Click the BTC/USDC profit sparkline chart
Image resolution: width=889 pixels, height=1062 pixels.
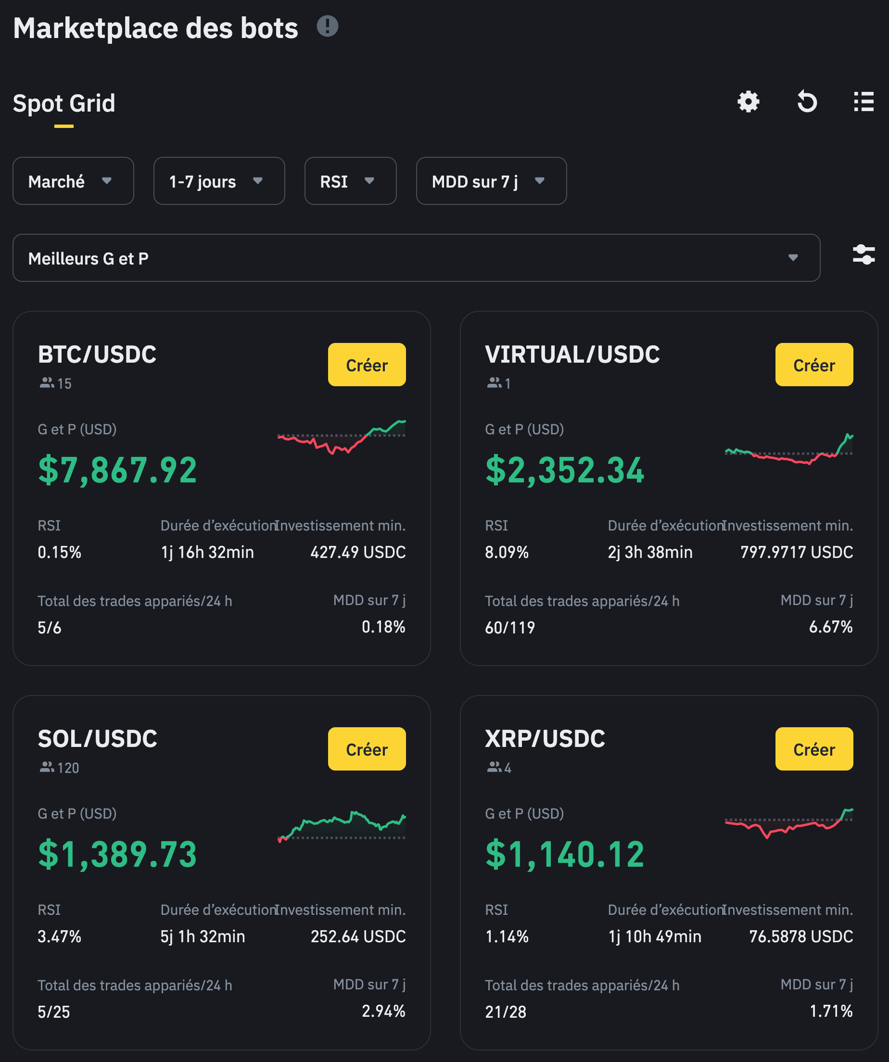[342, 437]
